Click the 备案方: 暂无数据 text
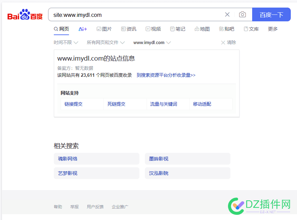 click(75, 68)
